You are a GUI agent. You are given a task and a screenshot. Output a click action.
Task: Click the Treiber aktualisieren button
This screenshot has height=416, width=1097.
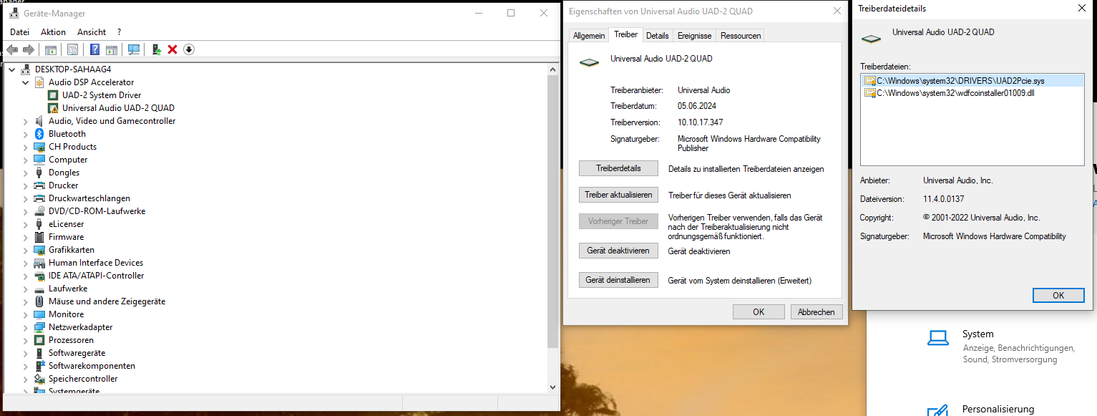click(619, 195)
